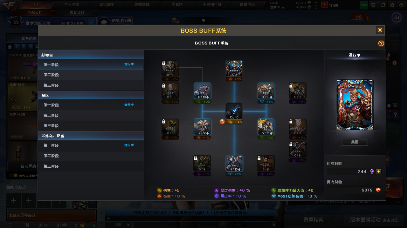This screenshot has width=407, height=228.
Task: Click the 奖励 button below the card
Action: (355, 142)
